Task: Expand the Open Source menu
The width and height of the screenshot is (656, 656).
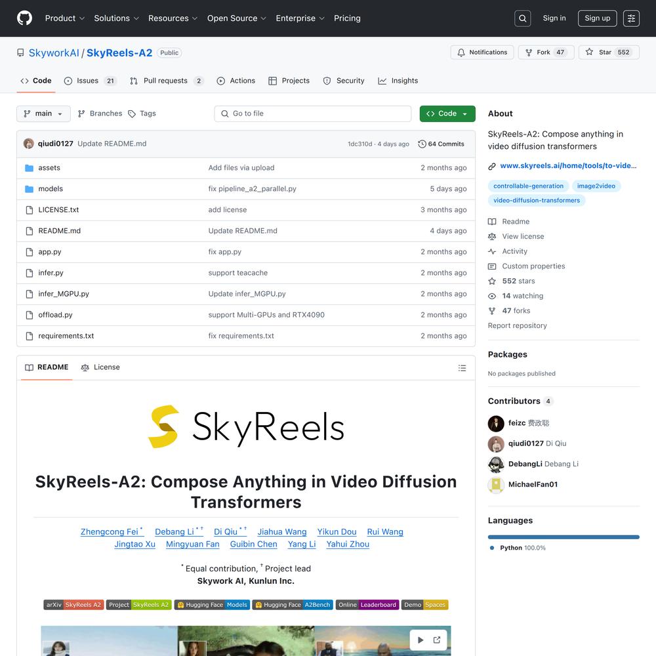Action: coord(237,18)
